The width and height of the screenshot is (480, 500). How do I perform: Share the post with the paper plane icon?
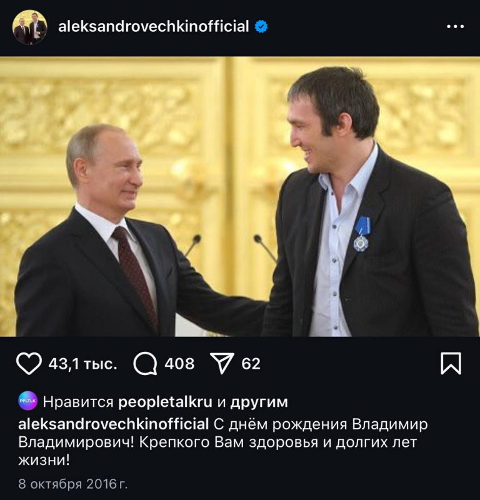pos(222,363)
